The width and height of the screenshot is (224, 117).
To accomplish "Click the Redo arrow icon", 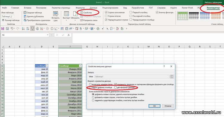I will [18, 29].
